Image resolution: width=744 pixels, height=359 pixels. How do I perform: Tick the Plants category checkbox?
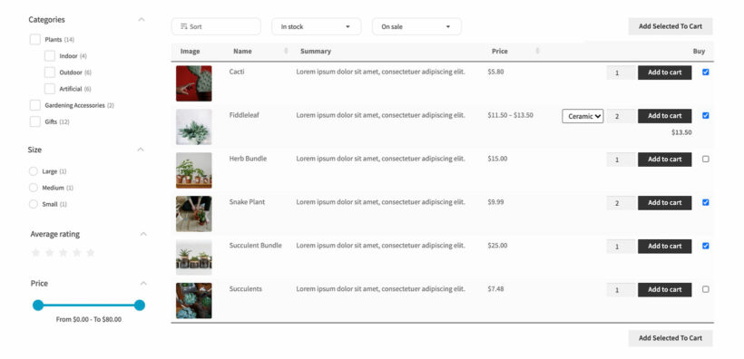click(35, 39)
